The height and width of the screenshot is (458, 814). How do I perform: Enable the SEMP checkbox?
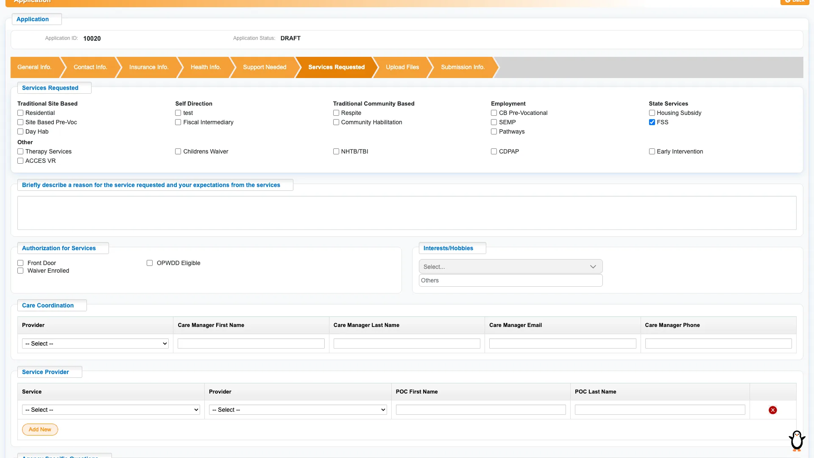point(494,122)
